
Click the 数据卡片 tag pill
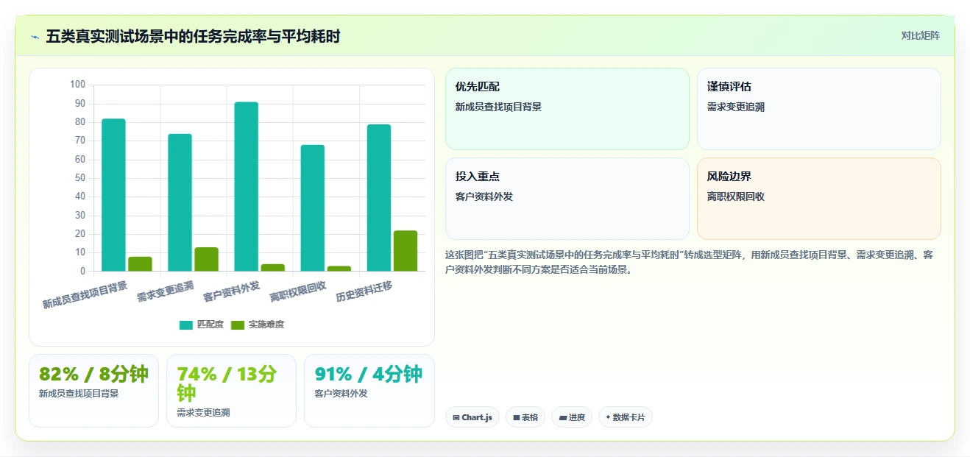pos(626,417)
